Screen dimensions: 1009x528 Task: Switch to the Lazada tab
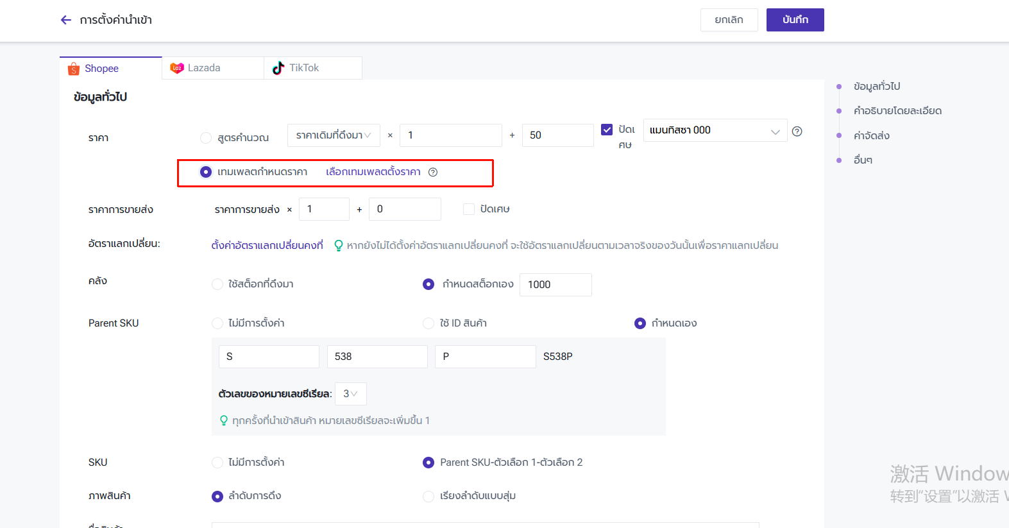click(x=212, y=68)
